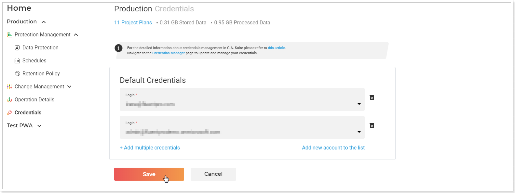This screenshot has height=193, width=515.
Task: Click the Schedules calendar icon
Action: (17, 61)
